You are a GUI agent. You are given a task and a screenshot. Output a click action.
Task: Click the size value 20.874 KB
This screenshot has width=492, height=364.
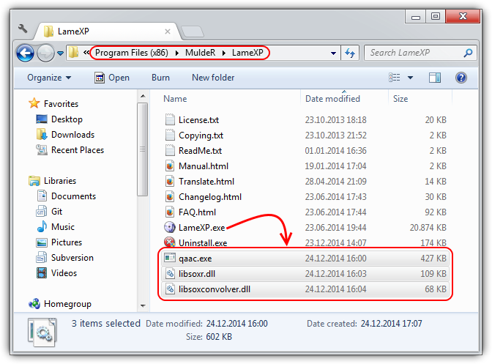point(428,228)
